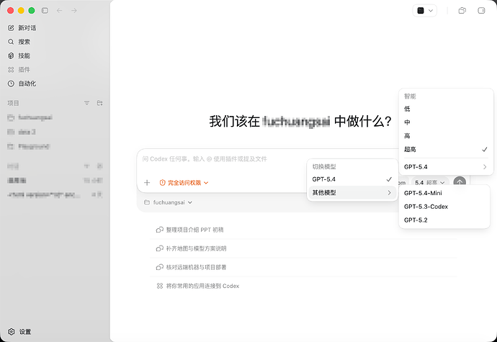This screenshot has width=497, height=342.
Task: Select 低 intelligence level
Action: coord(446,109)
